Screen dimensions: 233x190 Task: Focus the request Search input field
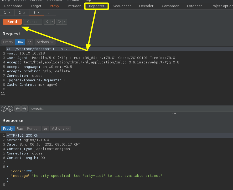pos(129,109)
